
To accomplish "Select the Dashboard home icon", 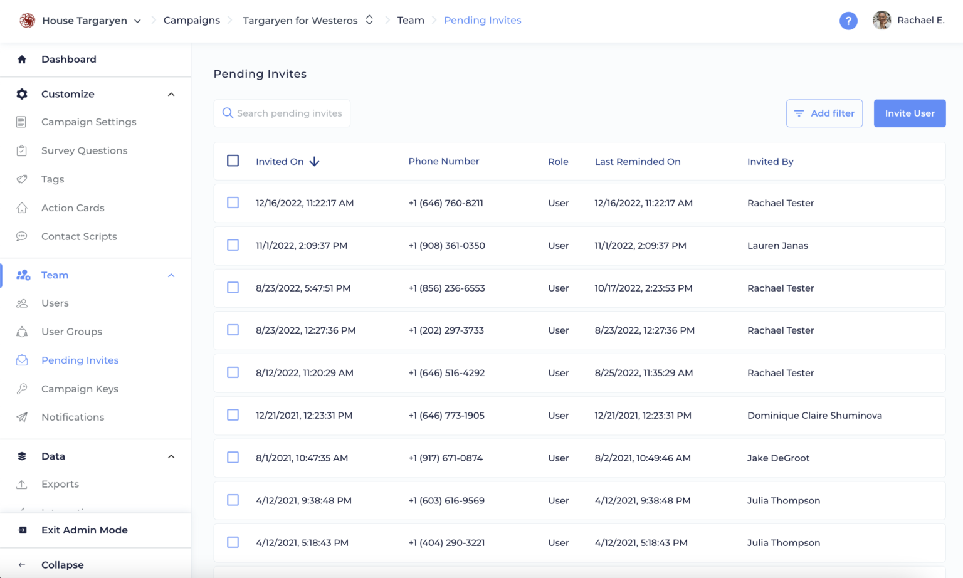I will point(22,59).
